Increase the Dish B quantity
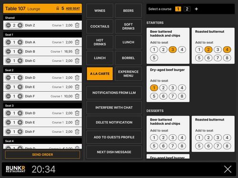The image size is (238, 178). [20, 51]
